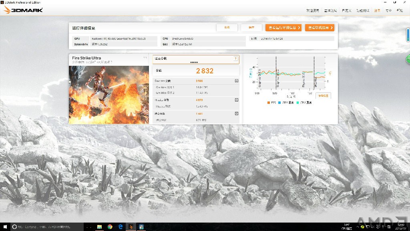
Task: Click the Combined score value 1 441
Action: [x=199, y=113]
